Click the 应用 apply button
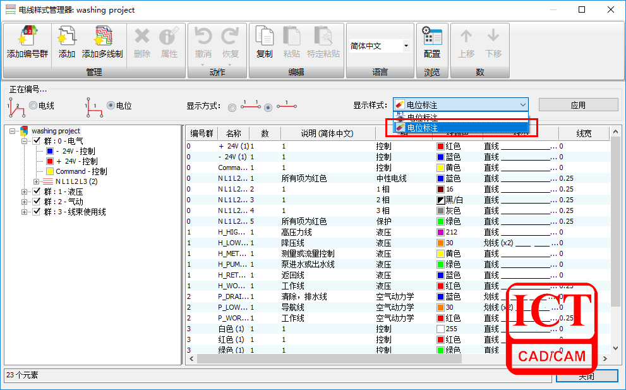Viewport: 626px width, 390px height. tap(578, 105)
